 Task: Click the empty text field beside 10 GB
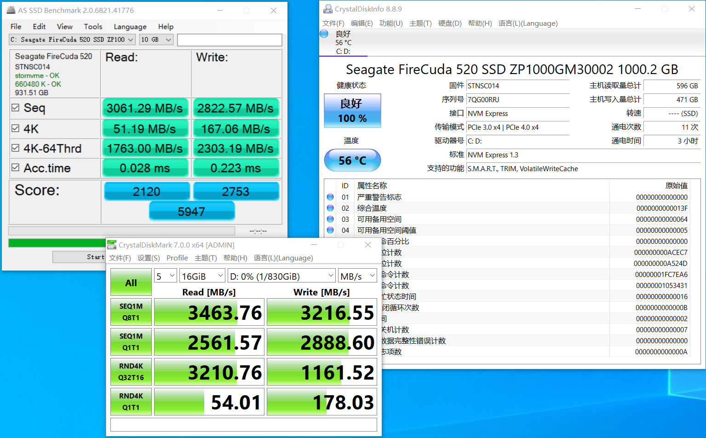click(x=230, y=40)
